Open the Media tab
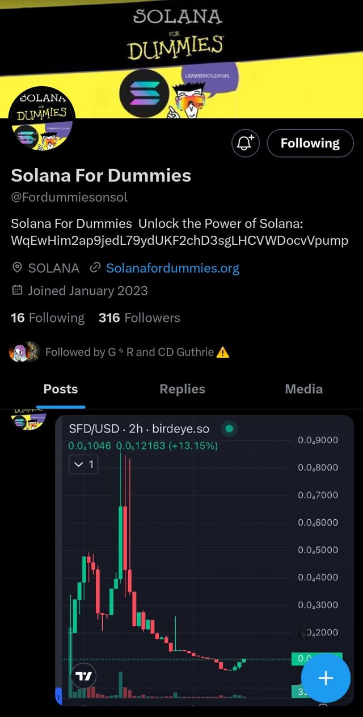Viewport: 363px width, 717px height. [x=304, y=389]
